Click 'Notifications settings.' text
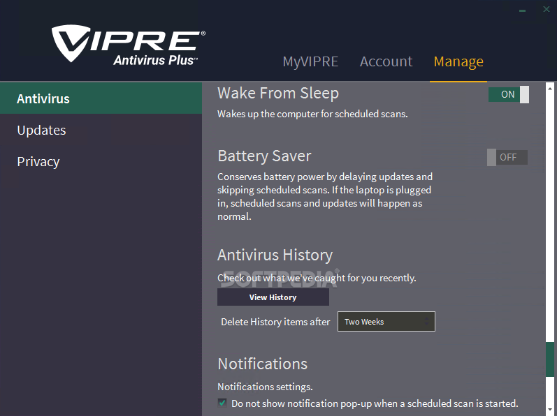 point(265,387)
